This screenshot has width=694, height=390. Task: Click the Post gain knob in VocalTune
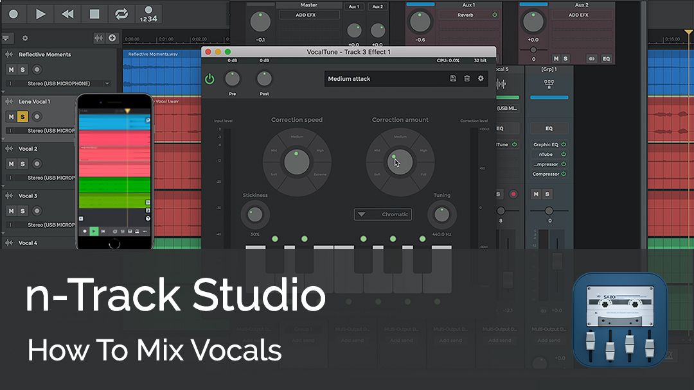click(264, 79)
